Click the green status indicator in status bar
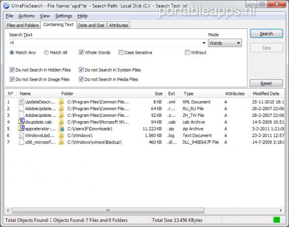The width and height of the screenshot is (289, 227). coord(276,220)
